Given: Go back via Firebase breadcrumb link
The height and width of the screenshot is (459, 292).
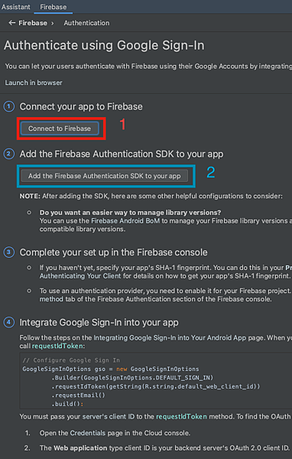Looking at the screenshot, I should click(33, 23).
